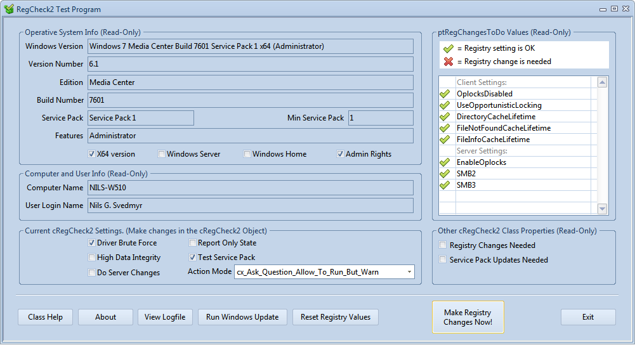Click the Computer Name field
The image size is (635, 345).
point(251,188)
